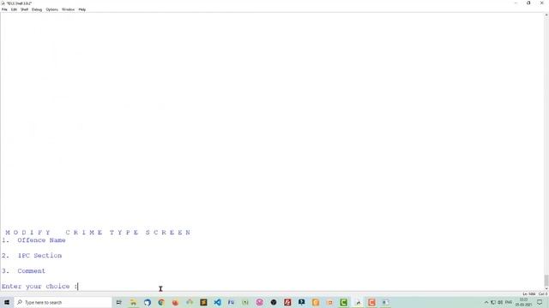
Task: Click the ENG language indicator
Action: point(509,302)
